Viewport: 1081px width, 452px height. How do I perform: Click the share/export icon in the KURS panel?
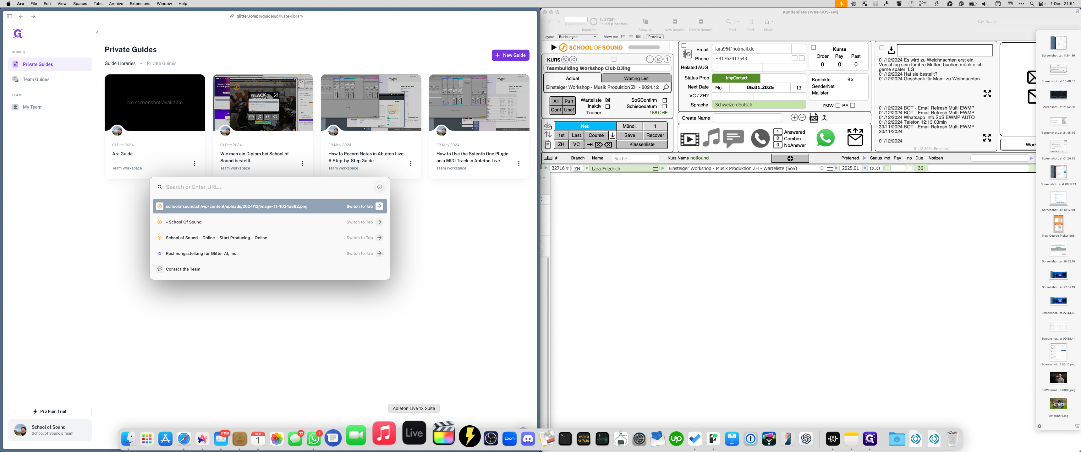pyautogui.click(x=658, y=60)
